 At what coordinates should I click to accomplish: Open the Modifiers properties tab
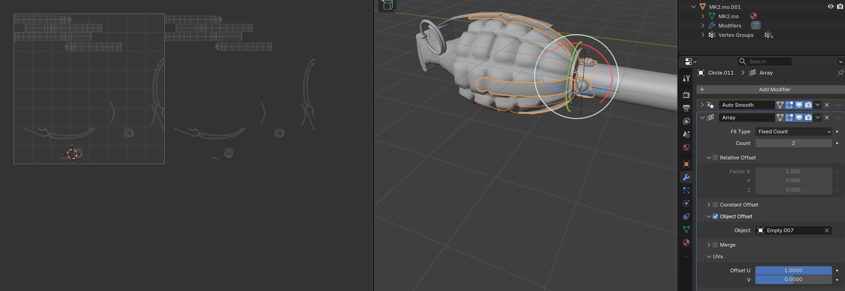(686, 177)
